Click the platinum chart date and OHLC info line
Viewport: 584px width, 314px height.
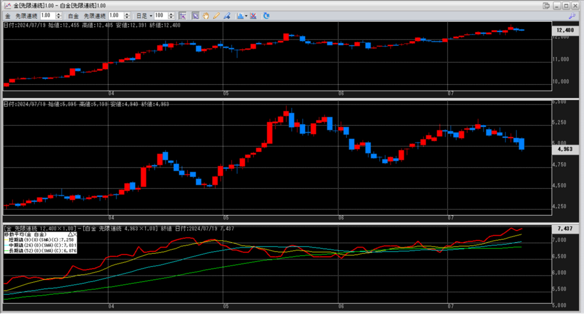pyautogui.click(x=87, y=104)
